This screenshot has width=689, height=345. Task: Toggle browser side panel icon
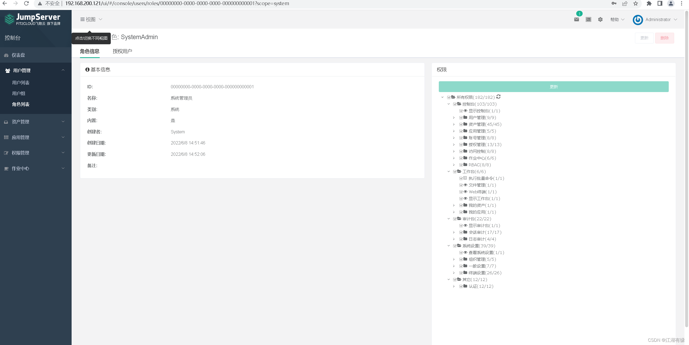point(660,4)
